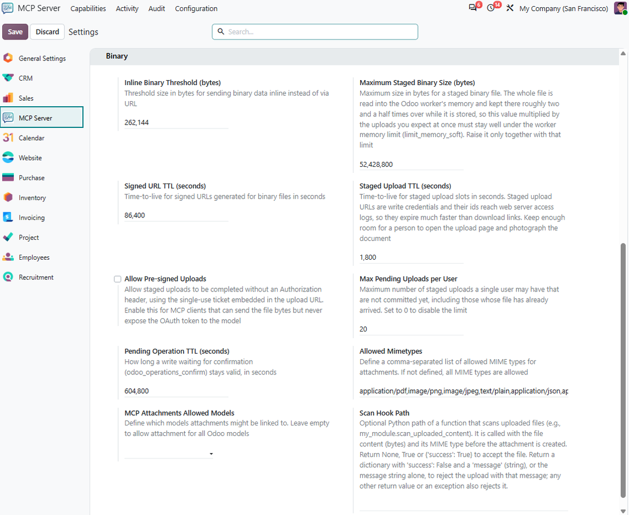The height and width of the screenshot is (515, 629).
Task: Edit the Signed URL TTL value 86,400
Action: 176,215
